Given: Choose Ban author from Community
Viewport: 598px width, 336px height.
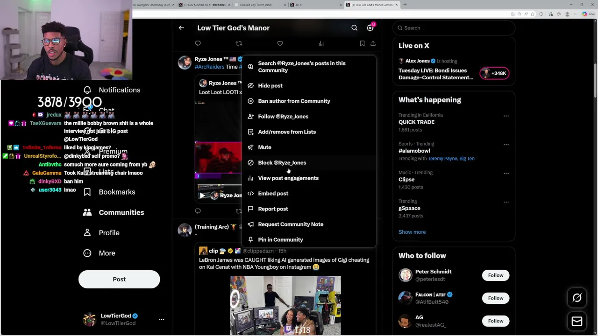Looking at the screenshot, I should tap(309, 101).
